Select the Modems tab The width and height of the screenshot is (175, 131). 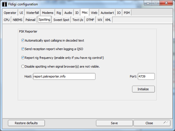(47, 13)
